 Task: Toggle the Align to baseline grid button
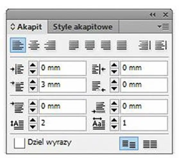[x=150, y=144]
